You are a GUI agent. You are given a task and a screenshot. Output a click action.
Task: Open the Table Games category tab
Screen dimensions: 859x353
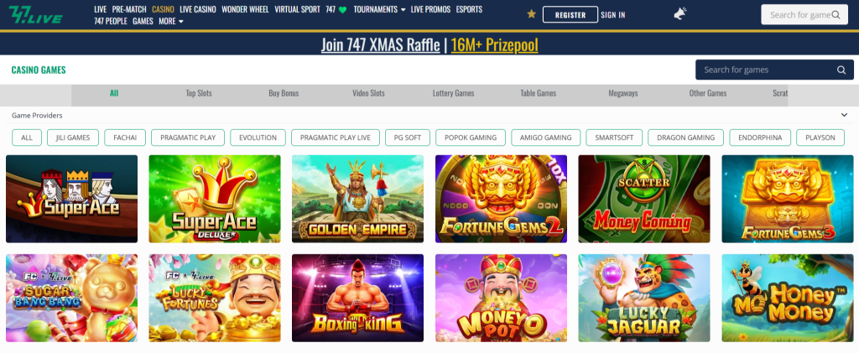point(538,93)
